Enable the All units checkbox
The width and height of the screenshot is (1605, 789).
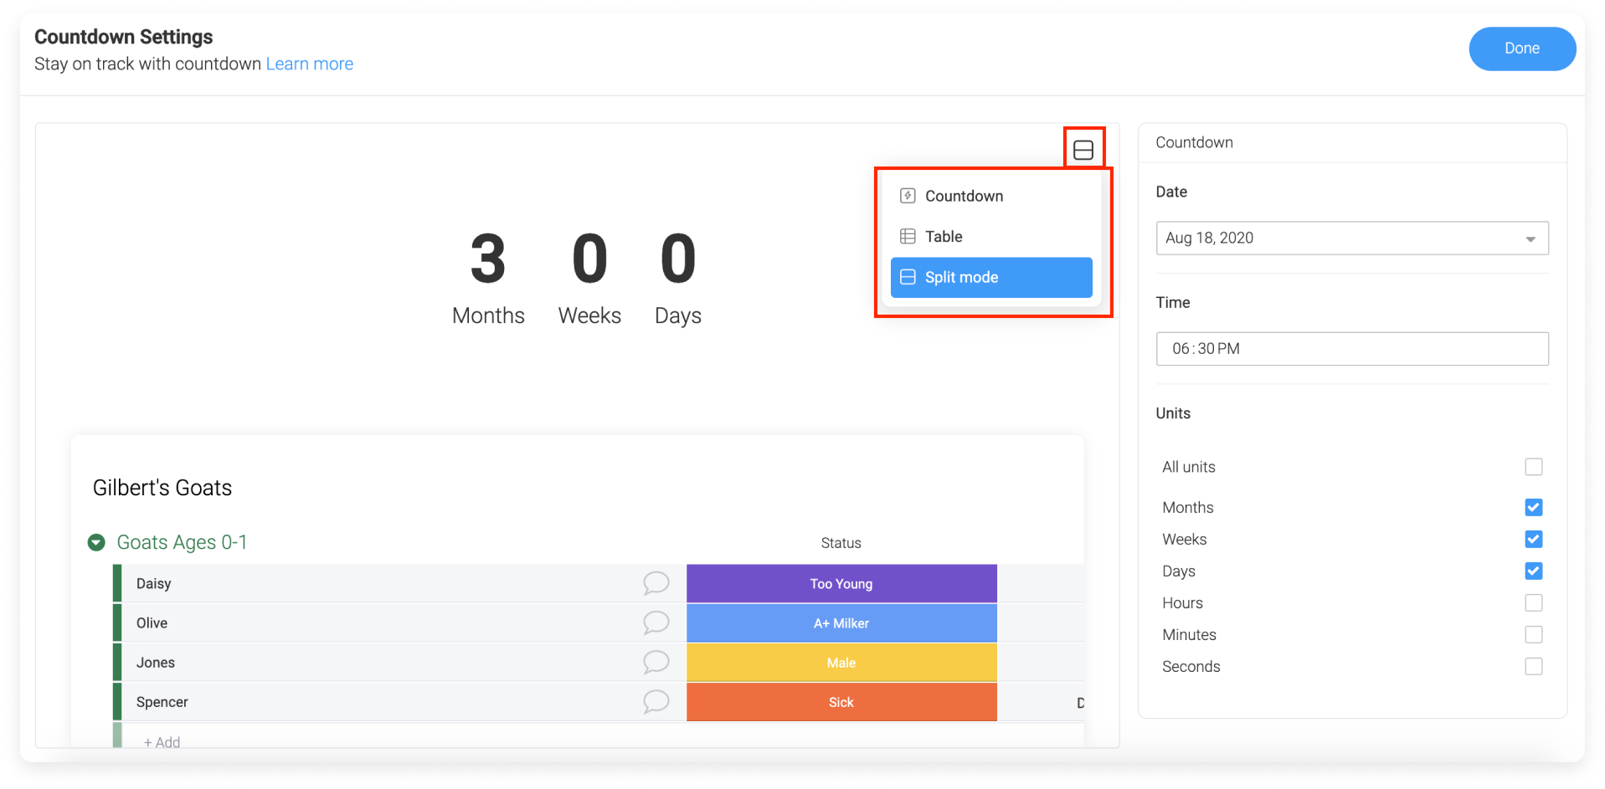coord(1533,467)
